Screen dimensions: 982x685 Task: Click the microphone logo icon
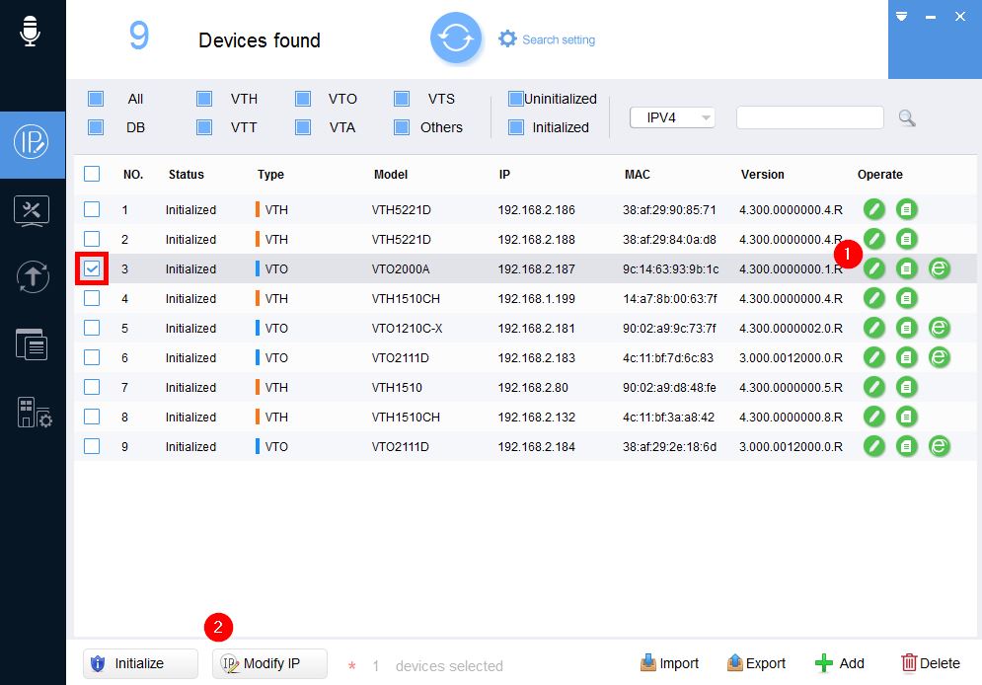(x=30, y=30)
